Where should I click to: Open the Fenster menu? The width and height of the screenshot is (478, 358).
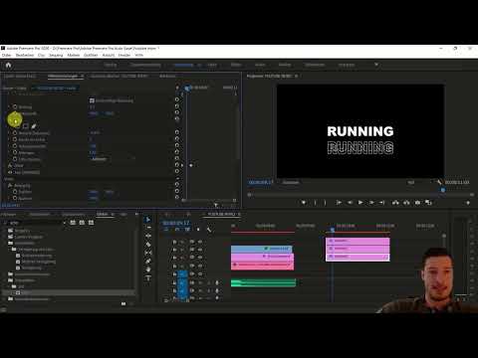tap(124, 55)
